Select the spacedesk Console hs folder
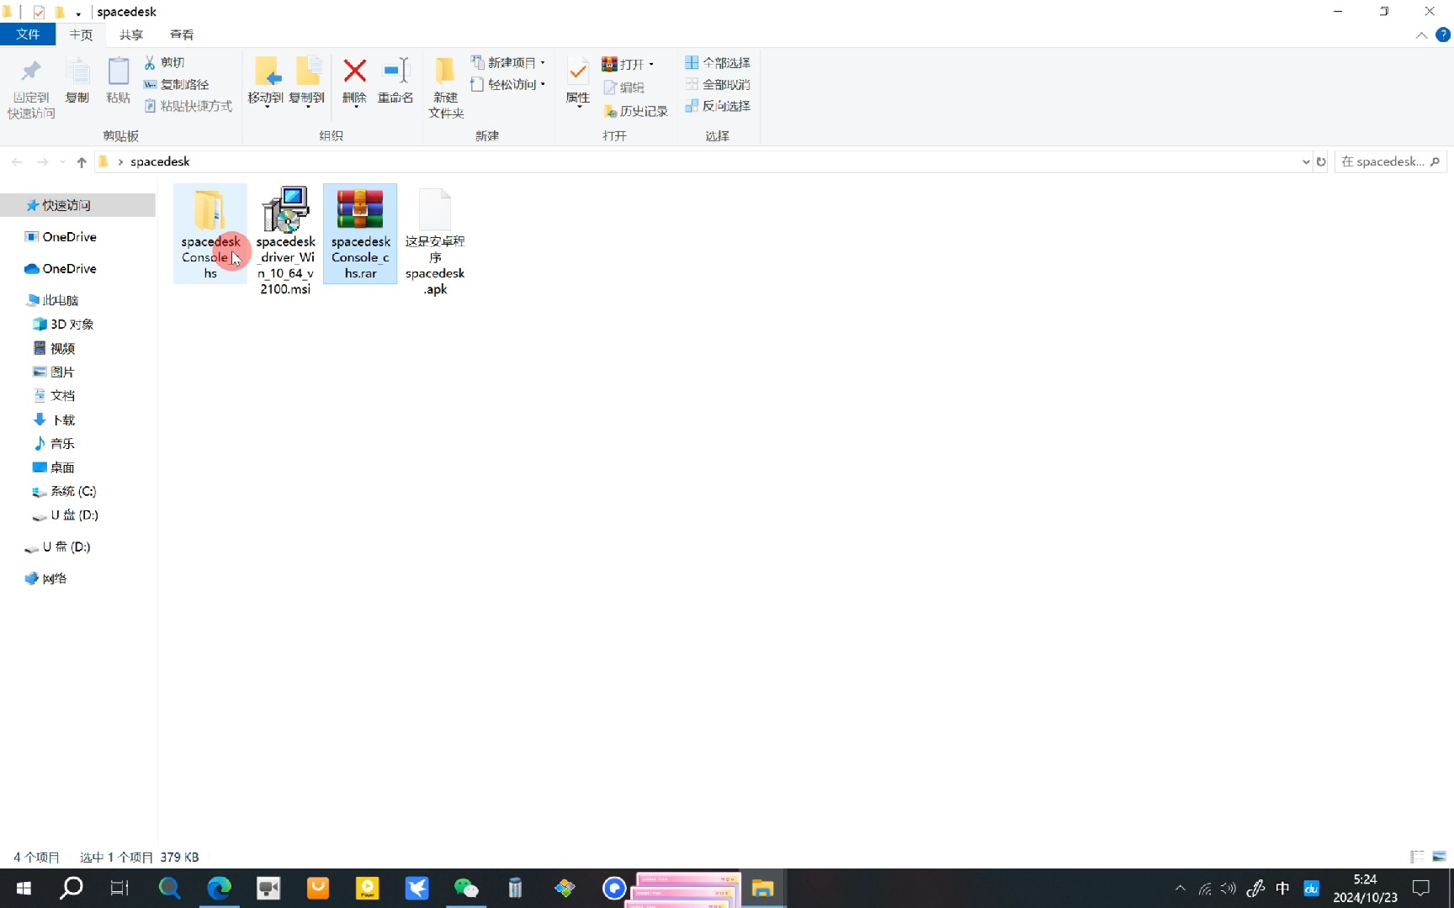Image resolution: width=1454 pixels, height=908 pixels. point(210,234)
